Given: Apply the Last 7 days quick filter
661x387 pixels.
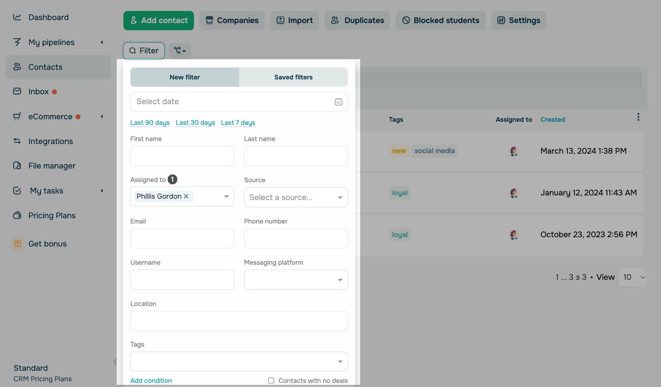Looking at the screenshot, I should (238, 123).
